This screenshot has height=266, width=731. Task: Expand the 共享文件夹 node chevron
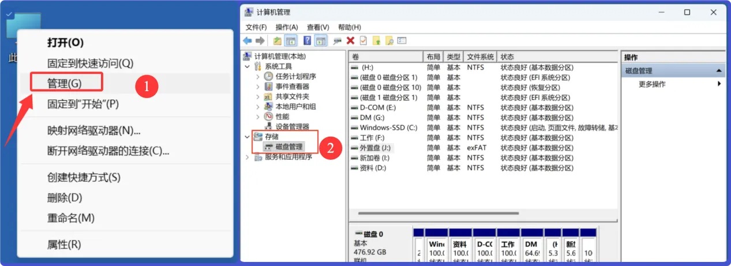click(258, 96)
